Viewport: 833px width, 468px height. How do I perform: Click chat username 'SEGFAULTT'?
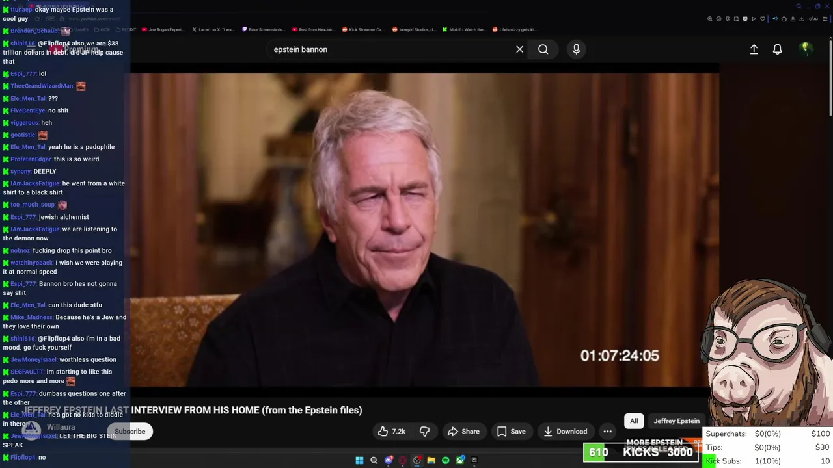click(27, 372)
